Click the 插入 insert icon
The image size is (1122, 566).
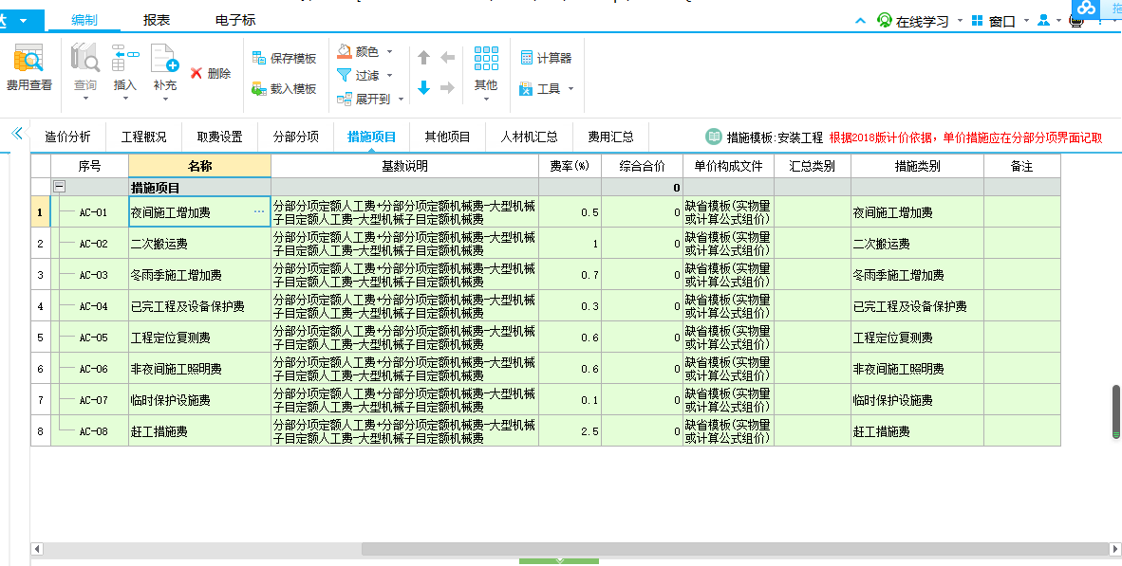click(124, 59)
